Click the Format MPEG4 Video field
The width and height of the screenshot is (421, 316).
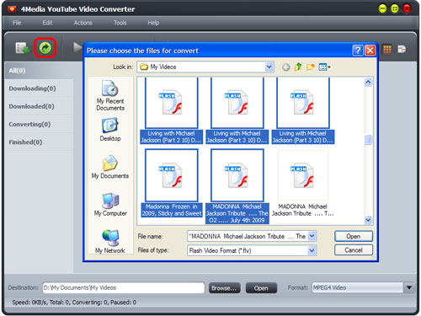[358, 287]
